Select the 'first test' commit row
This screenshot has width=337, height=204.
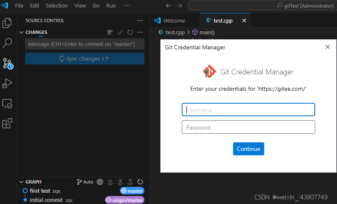click(x=84, y=191)
